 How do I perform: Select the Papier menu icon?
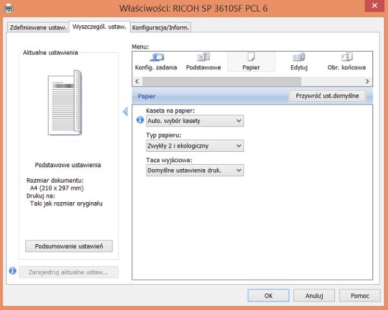251,62
